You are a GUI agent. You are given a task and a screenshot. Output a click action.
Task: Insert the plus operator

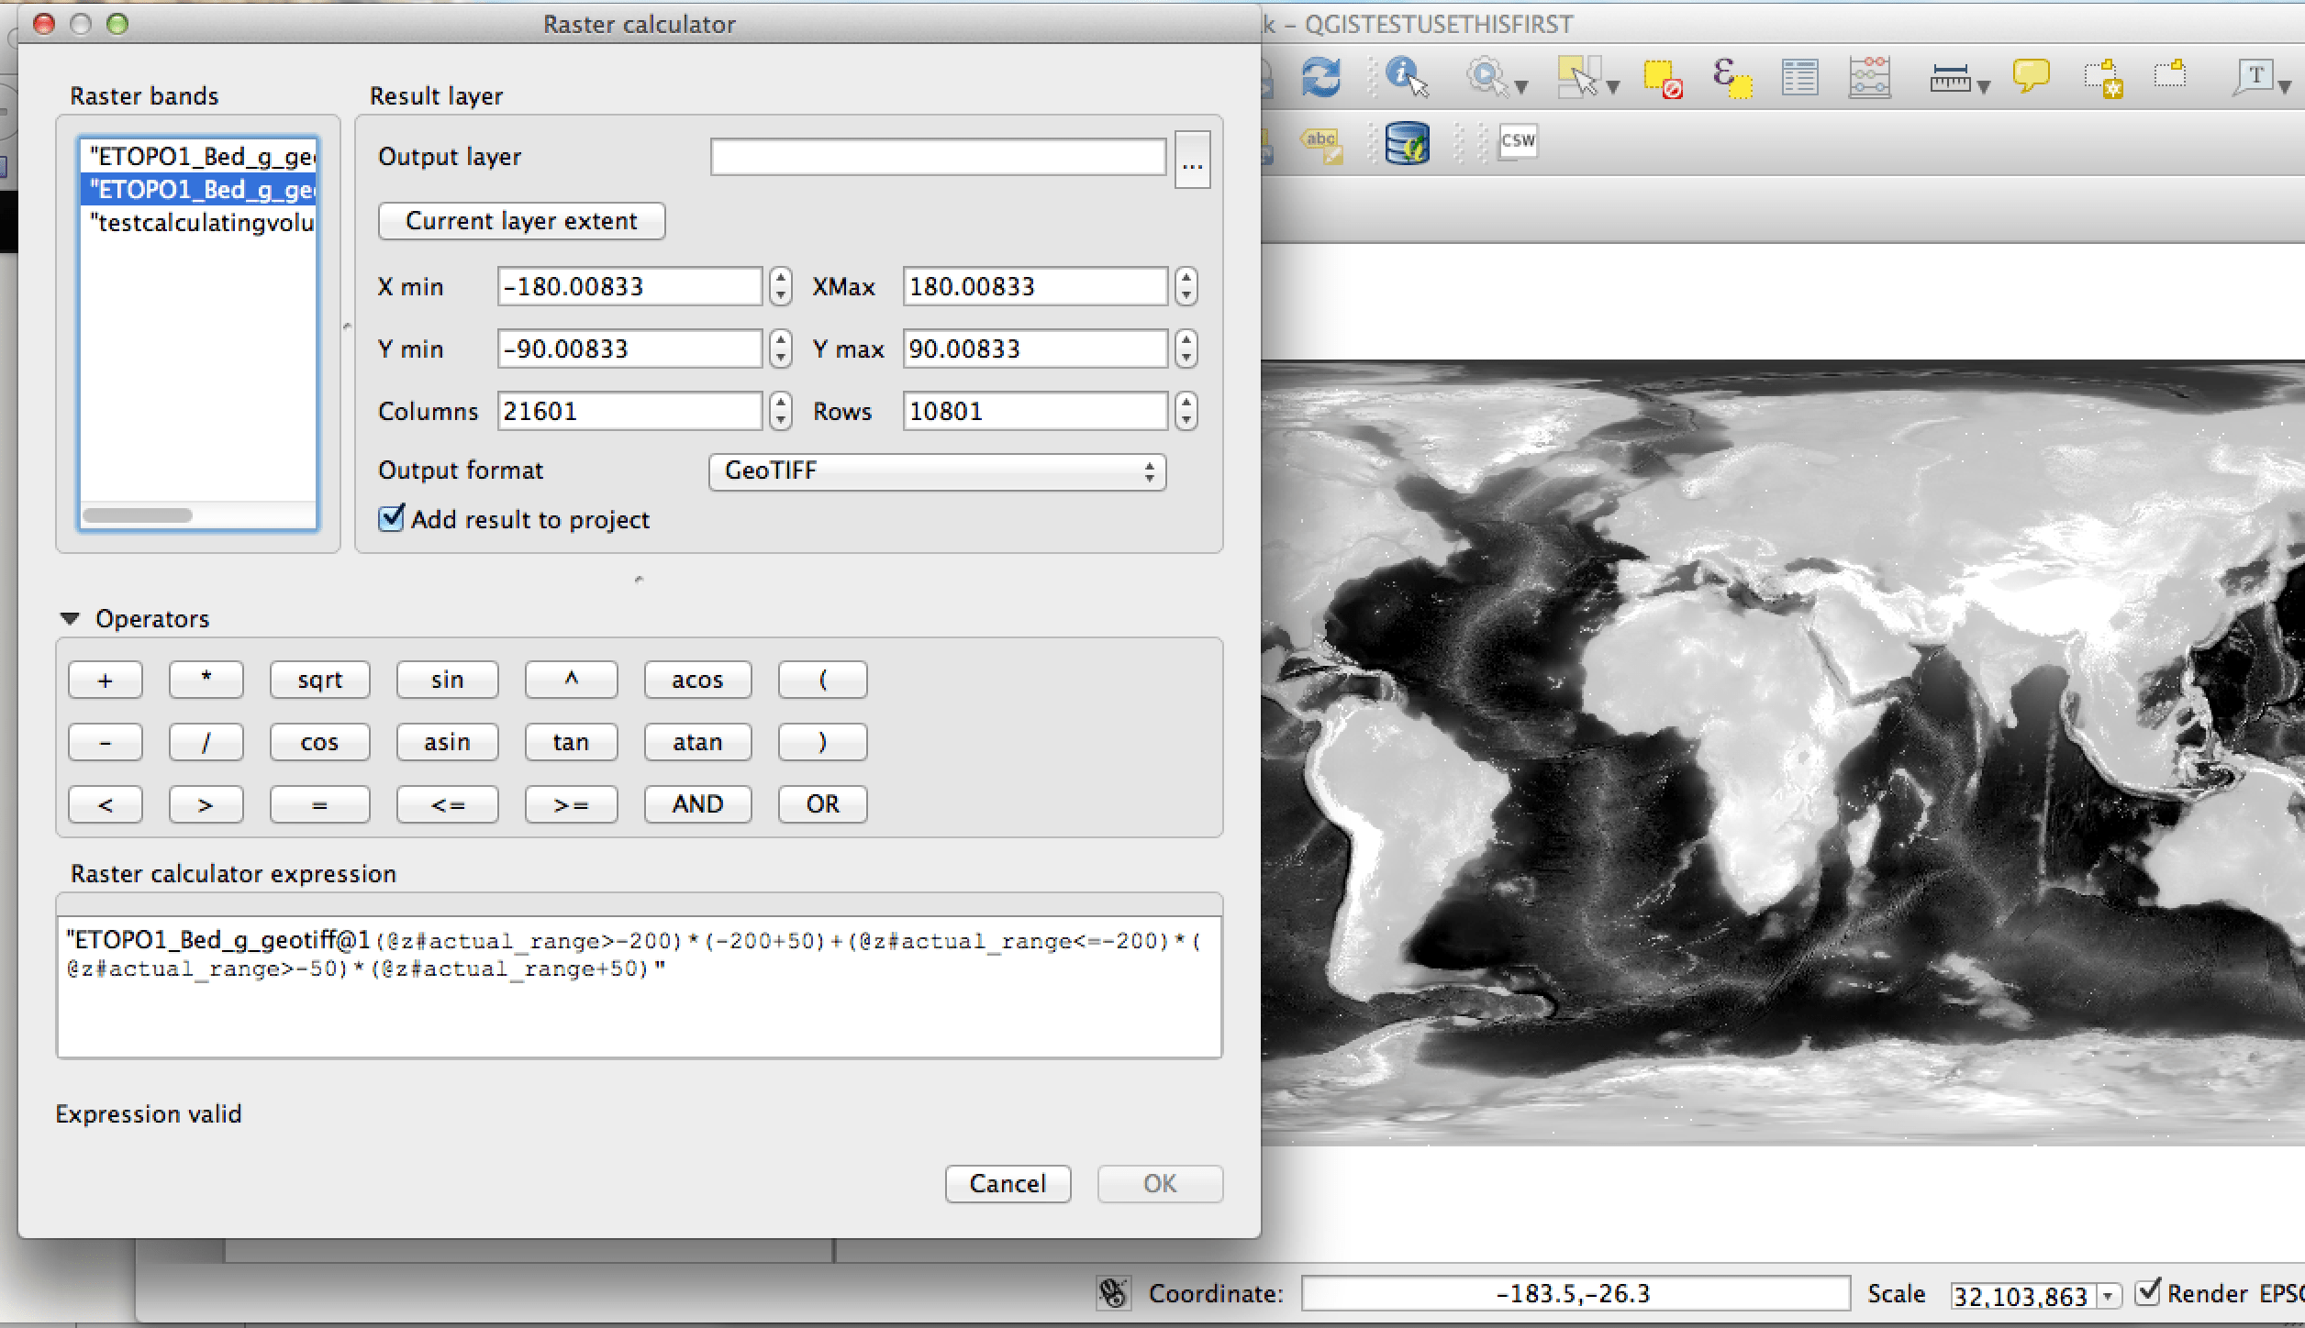pos(106,680)
